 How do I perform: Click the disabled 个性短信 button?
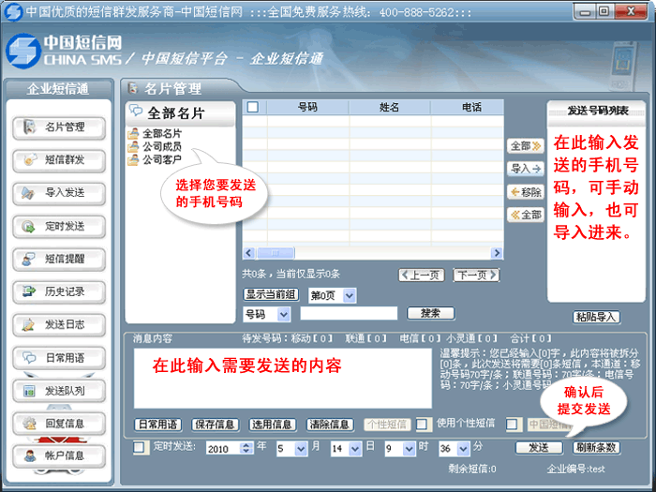click(x=387, y=425)
